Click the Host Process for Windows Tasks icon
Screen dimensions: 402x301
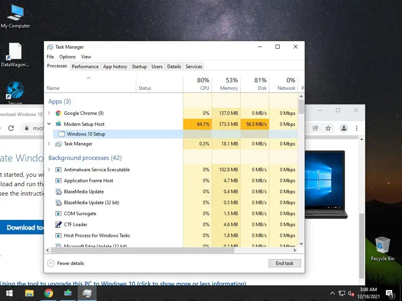coord(58,236)
